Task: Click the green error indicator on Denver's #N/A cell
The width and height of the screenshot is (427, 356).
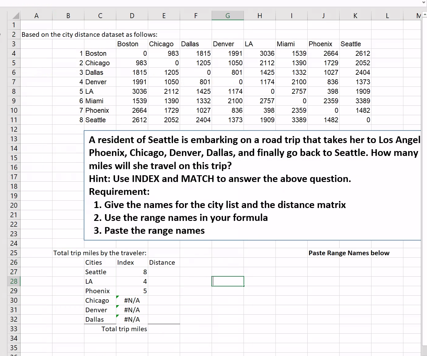Action: pos(118,306)
